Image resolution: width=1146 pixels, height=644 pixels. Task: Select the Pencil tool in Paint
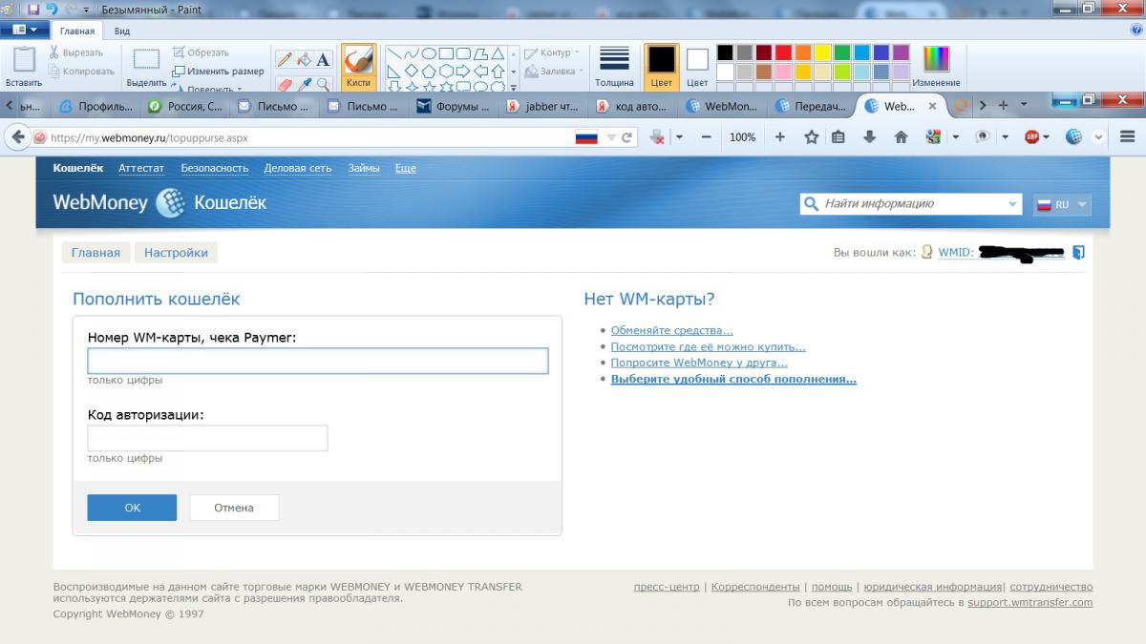pos(285,59)
